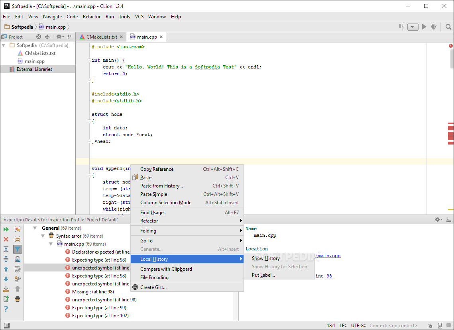Select CMakeLists.txt in project tree
This screenshot has height=330, width=454.
[40, 53]
